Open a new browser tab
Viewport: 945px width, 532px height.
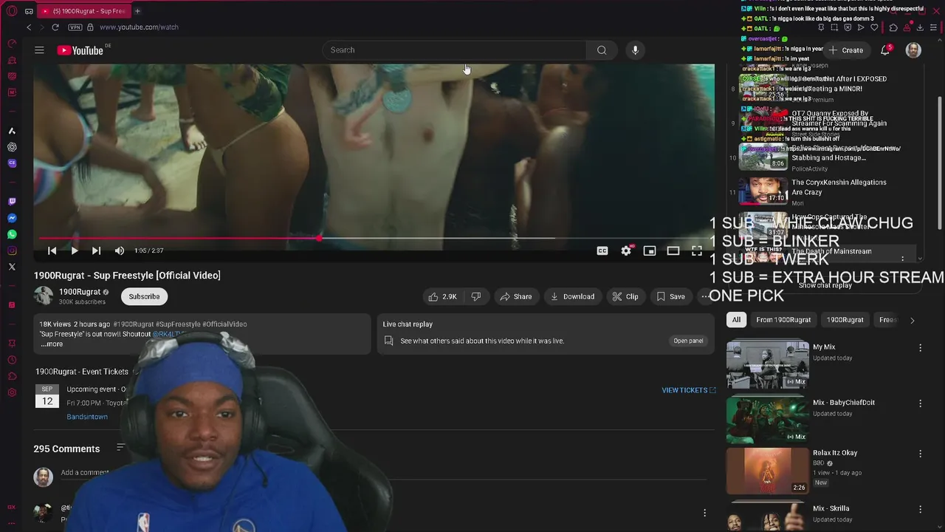click(137, 11)
